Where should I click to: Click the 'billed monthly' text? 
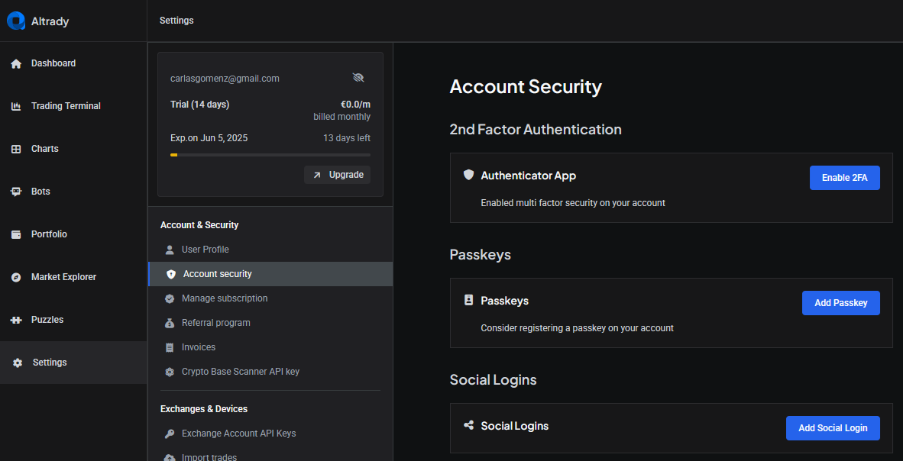tap(341, 117)
